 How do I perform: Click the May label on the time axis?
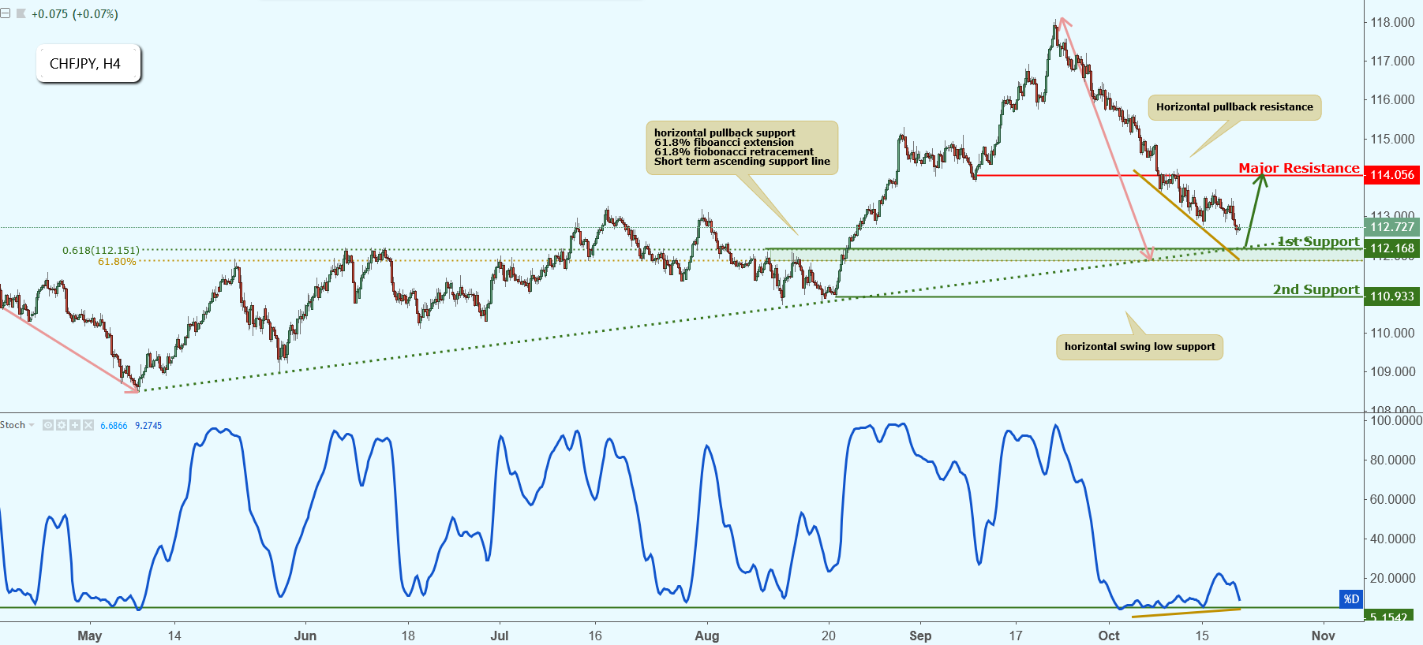pyautogui.click(x=90, y=636)
